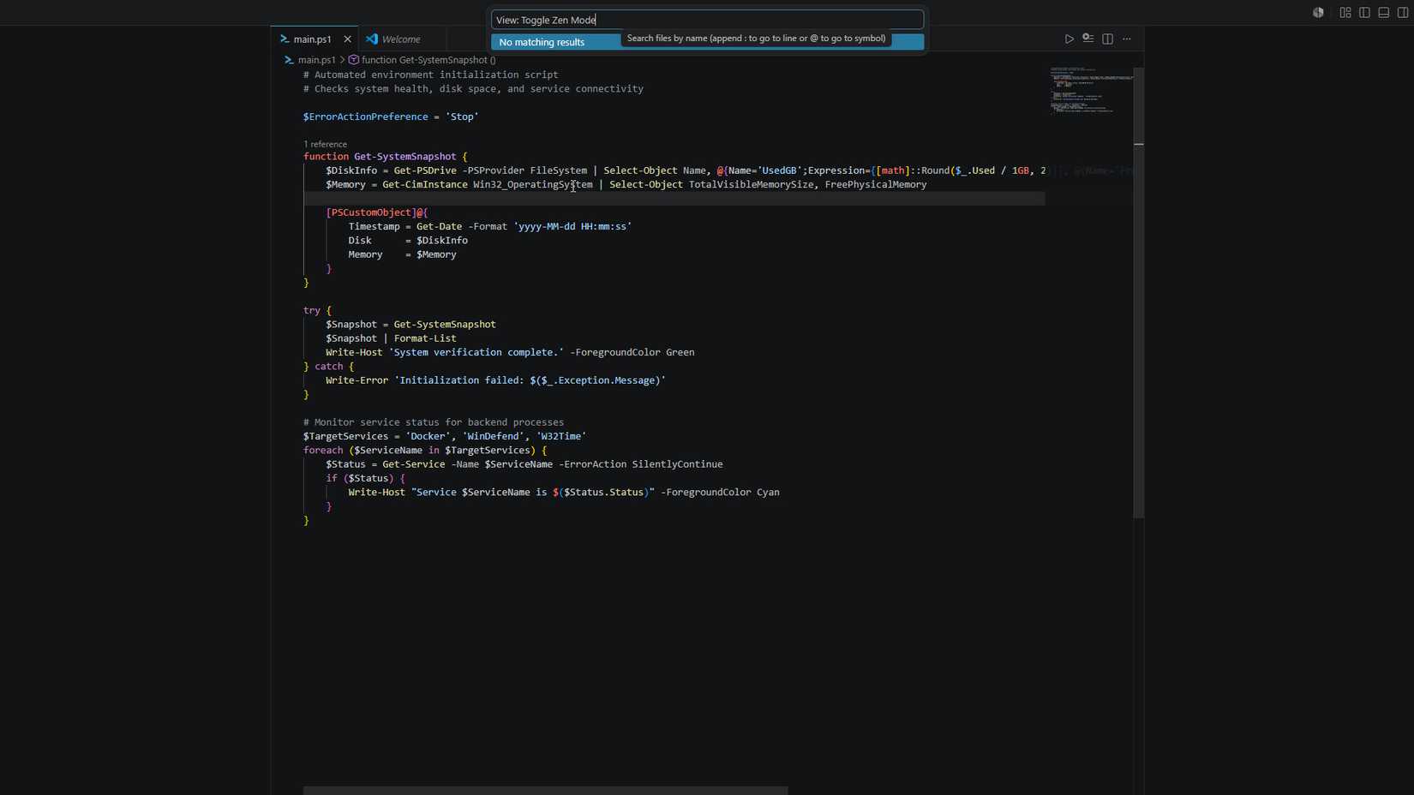Click Get-Service cmdlet text

pos(413,464)
